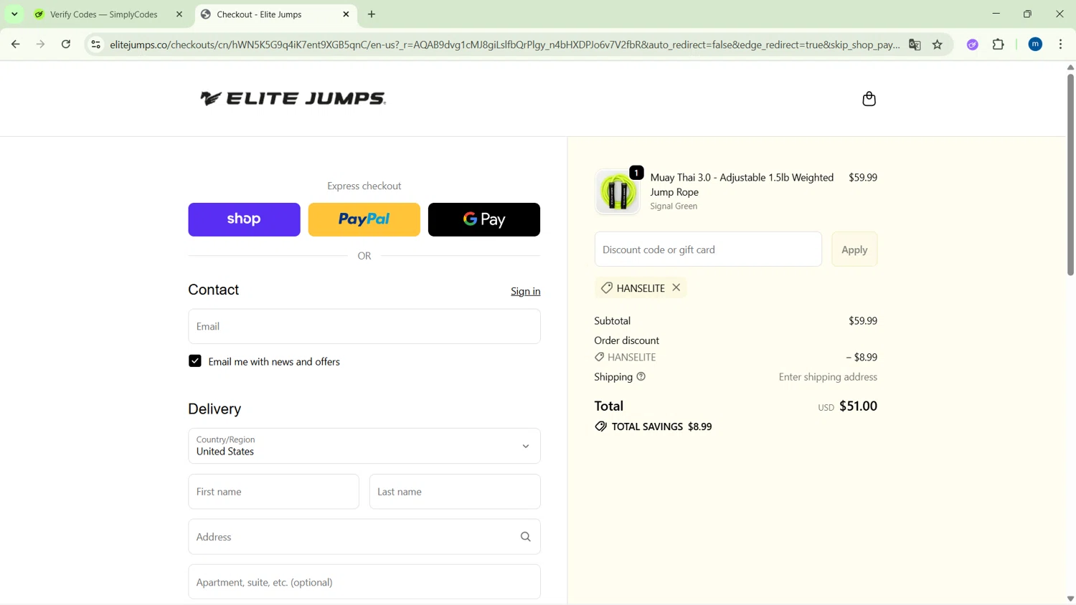
Task: Click the page vertical scrollbar thumb
Action: click(1070, 174)
